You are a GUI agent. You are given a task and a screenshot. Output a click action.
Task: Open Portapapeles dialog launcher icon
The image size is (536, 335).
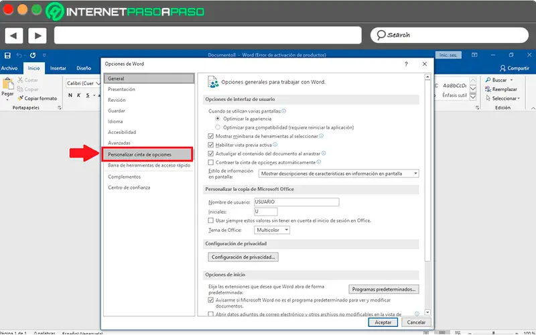tap(60, 108)
